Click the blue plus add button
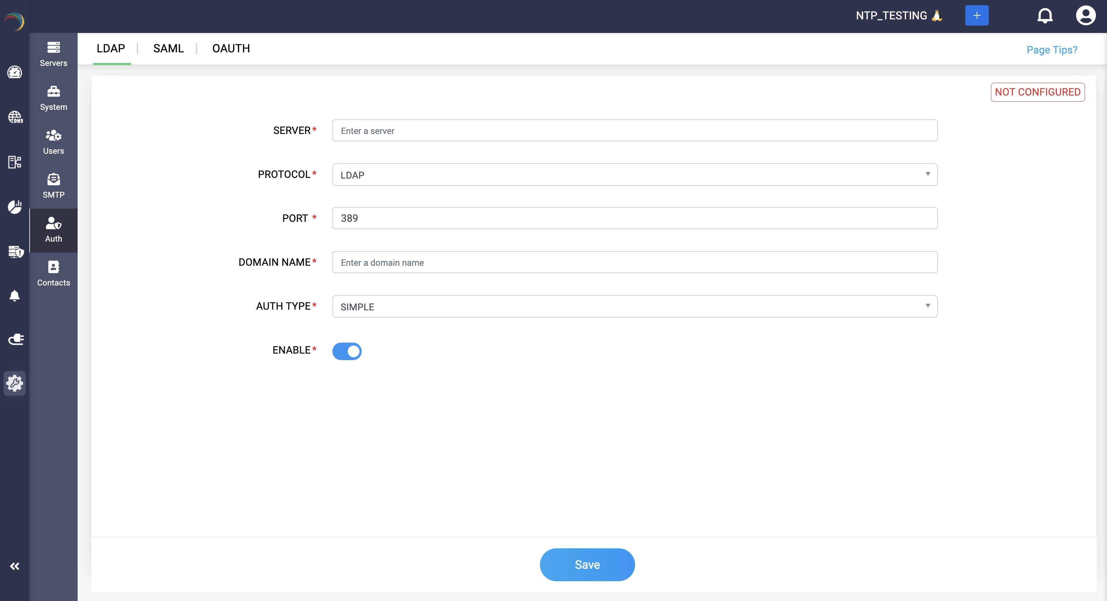 976,16
